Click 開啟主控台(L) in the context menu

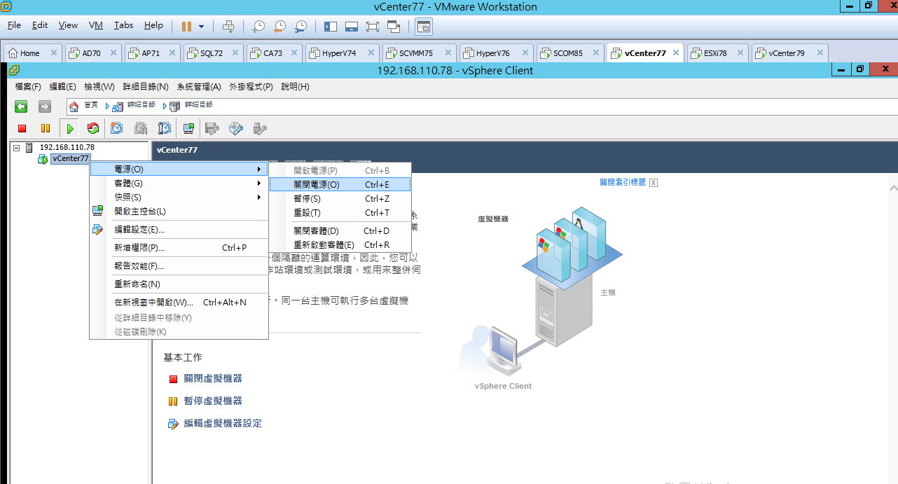(x=179, y=212)
